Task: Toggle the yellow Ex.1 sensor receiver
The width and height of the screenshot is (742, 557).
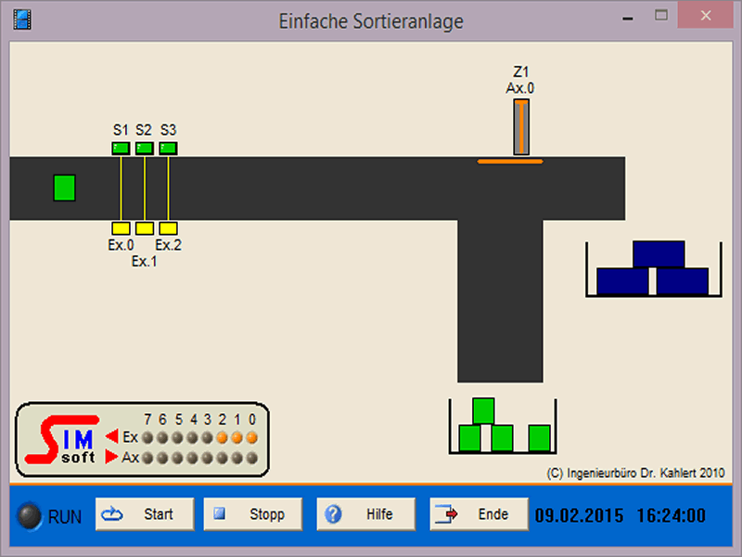Action: point(145,228)
